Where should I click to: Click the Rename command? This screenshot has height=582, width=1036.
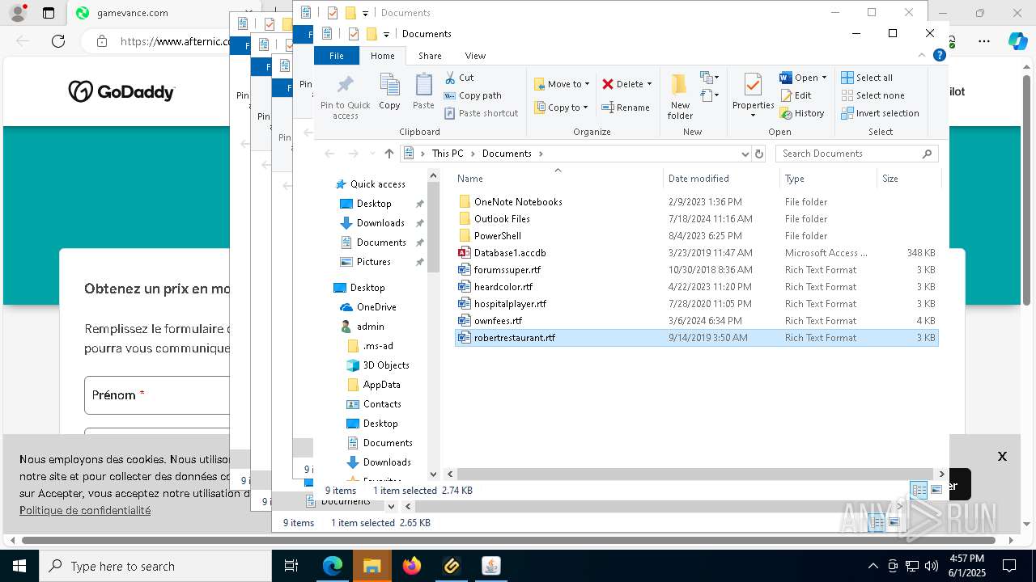click(x=626, y=108)
